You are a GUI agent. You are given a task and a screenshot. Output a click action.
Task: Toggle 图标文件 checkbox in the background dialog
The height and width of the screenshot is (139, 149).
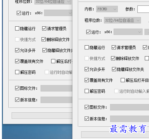pos(17,88)
